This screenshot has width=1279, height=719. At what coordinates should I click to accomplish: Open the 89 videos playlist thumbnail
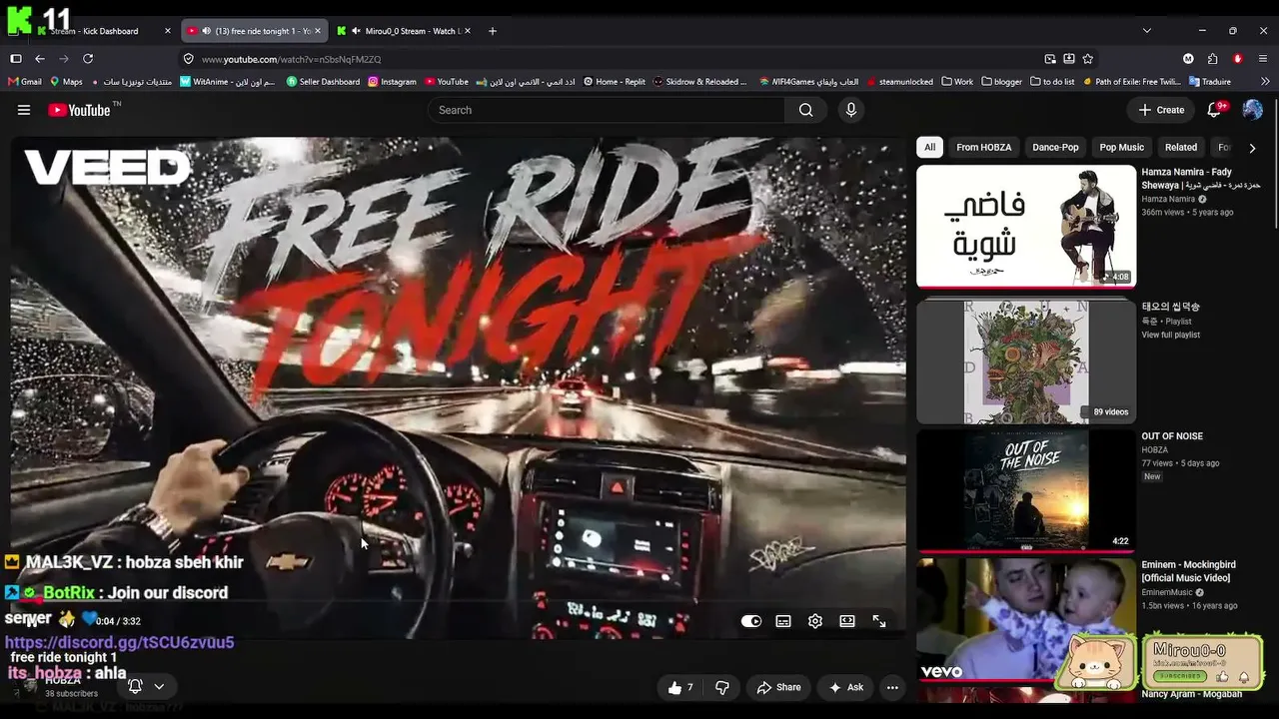(1026, 361)
